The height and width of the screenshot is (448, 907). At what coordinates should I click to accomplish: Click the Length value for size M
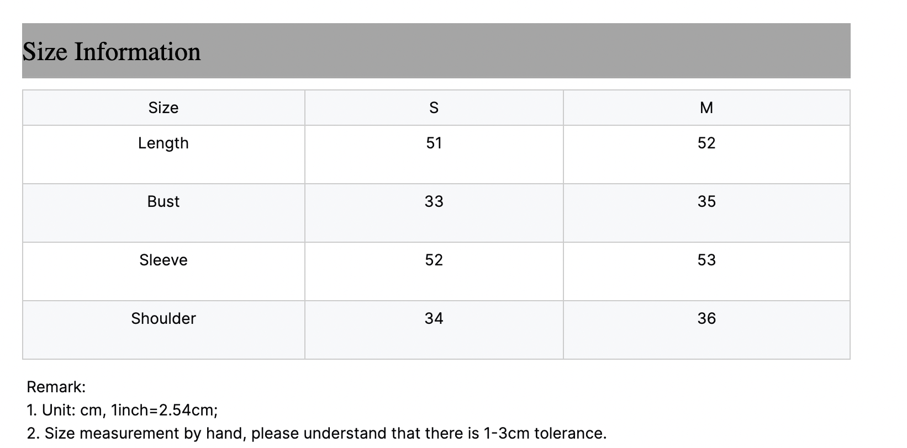coord(706,143)
